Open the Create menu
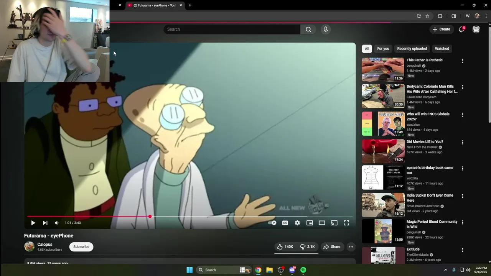The height and width of the screenshot is (276, 491). [x=441, y=29]
